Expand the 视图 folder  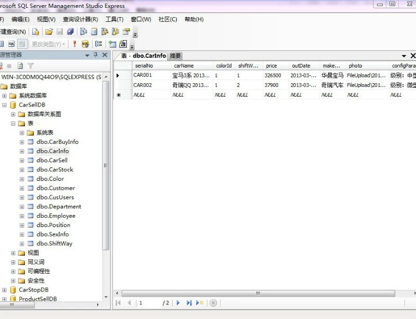click(13, 253)
